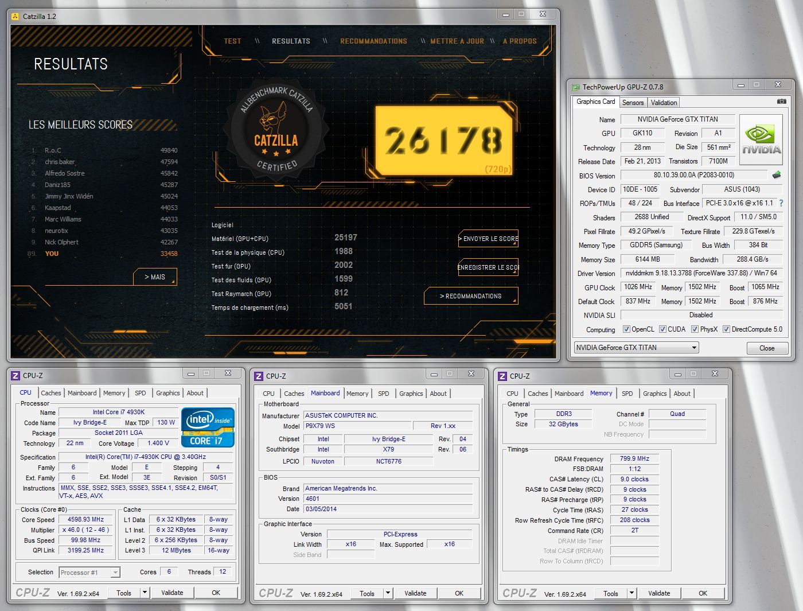803x611 pixels.
Task: Toggle the CUDA checkbox in GPU-Z
Action: [x=662, y=329]
